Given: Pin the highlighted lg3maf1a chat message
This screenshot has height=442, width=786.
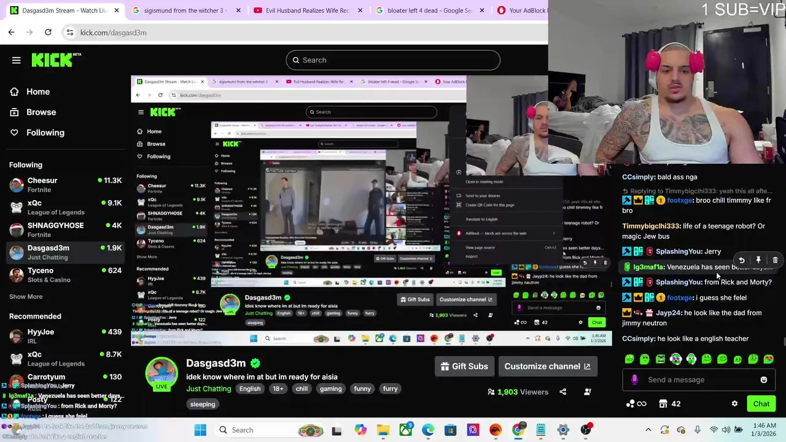Looking at the screenshot, I should click(758, 260).
